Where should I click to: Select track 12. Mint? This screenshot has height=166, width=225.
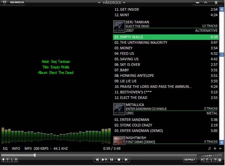pos(166,15)
